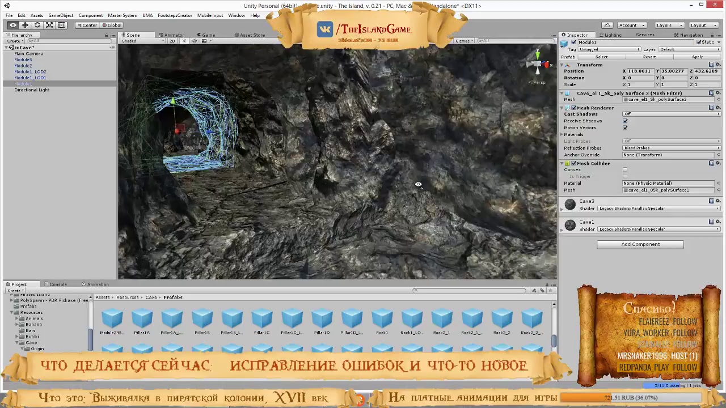Click the Add Component button
Viewport: 726px width, 408px height.
[640, 244]
